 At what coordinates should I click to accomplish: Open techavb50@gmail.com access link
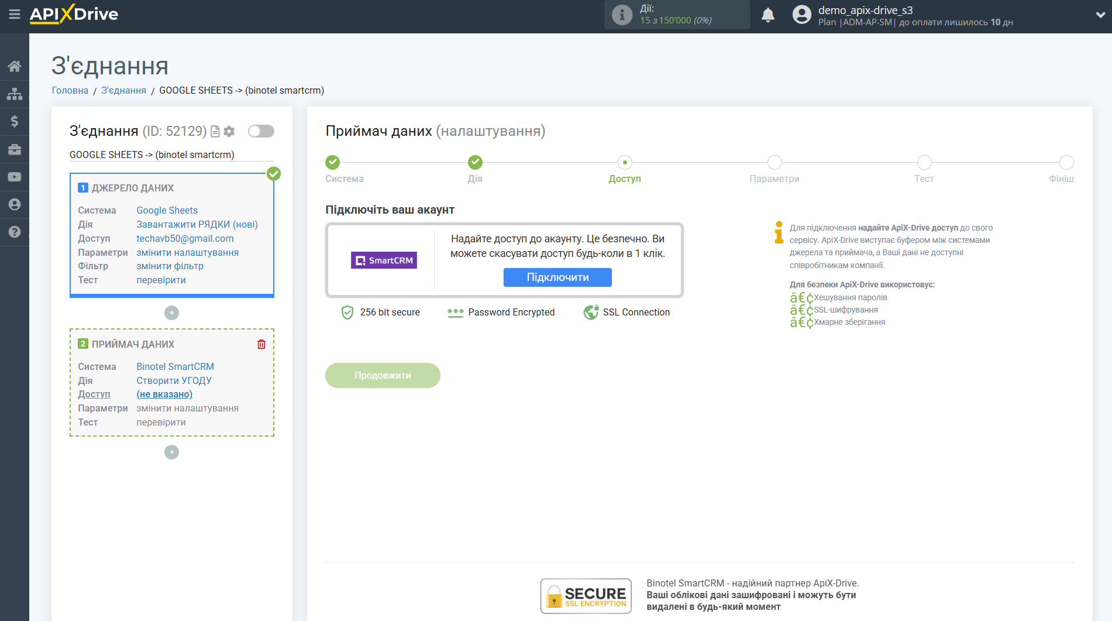coord(185,238)
